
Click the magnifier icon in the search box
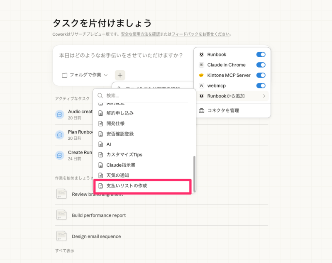[100, 96]
